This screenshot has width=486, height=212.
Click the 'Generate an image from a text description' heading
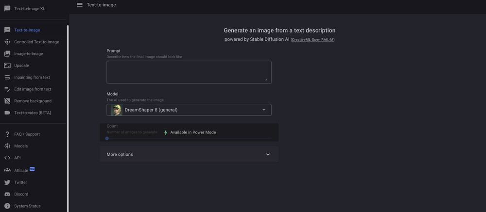coord(279,31)
